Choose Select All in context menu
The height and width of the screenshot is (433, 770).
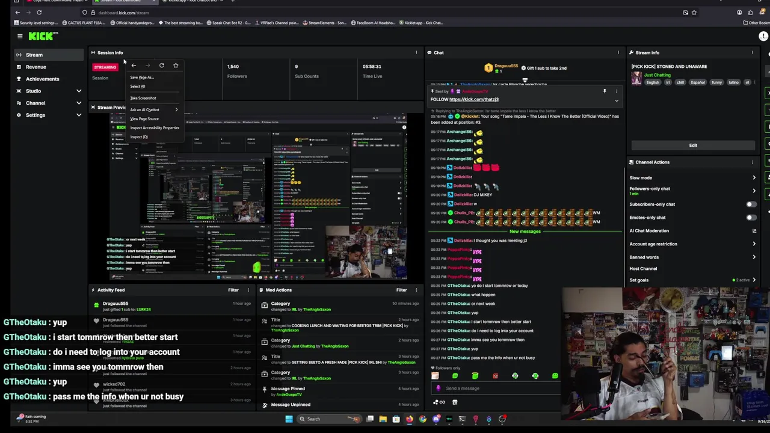[154, 86]
